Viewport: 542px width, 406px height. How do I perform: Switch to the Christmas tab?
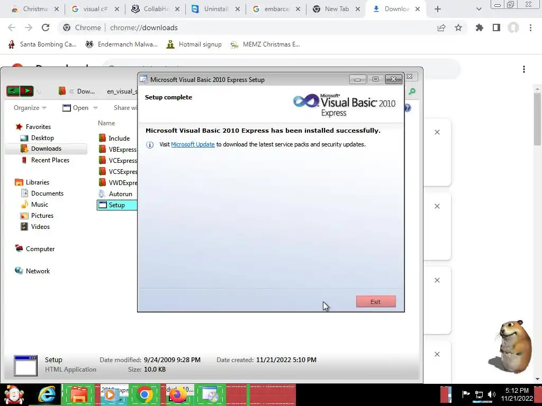(34, 9)
